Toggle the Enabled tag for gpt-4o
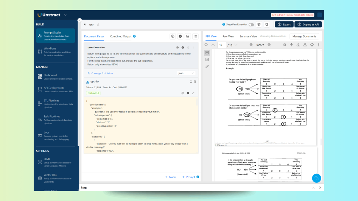This screenshot has height=201, width=358. click(93, 93)
